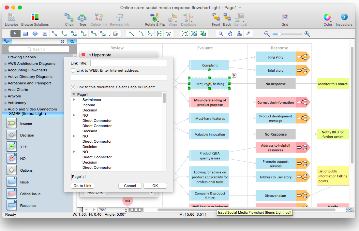
Task: Open the Color picker wheel
Action: [x=327, y=18]
